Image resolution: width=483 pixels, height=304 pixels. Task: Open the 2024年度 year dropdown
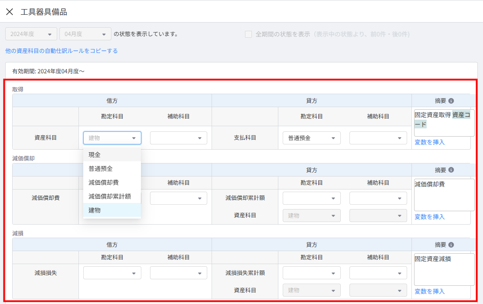coord(31,34)
